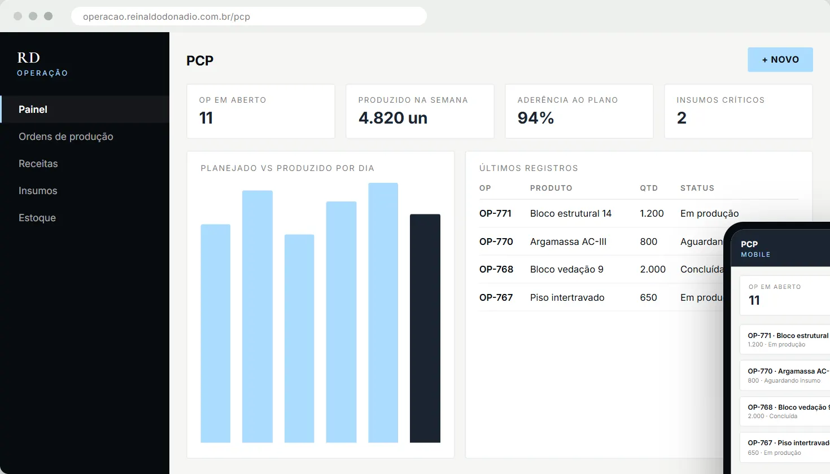The image size is (830, 474).
Task: Tap the mobile OP em aberto card
Action: click(785, 295)
